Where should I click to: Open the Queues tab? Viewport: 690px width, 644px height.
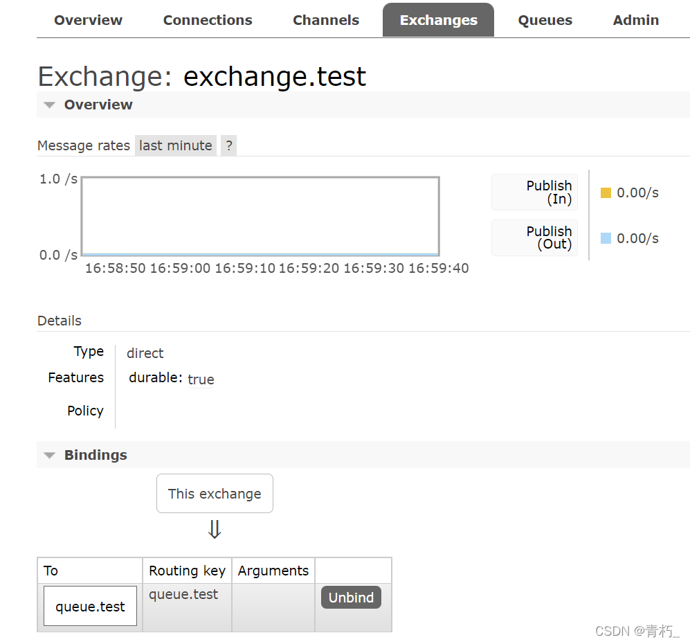pyautogui.click(x=545, y=20)
